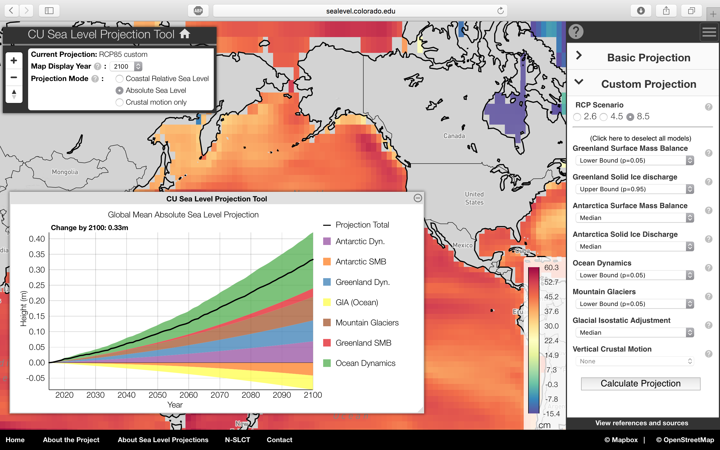Minimize the projection chart panel
This screenshot has height=450, width=720.
point(418,198)
